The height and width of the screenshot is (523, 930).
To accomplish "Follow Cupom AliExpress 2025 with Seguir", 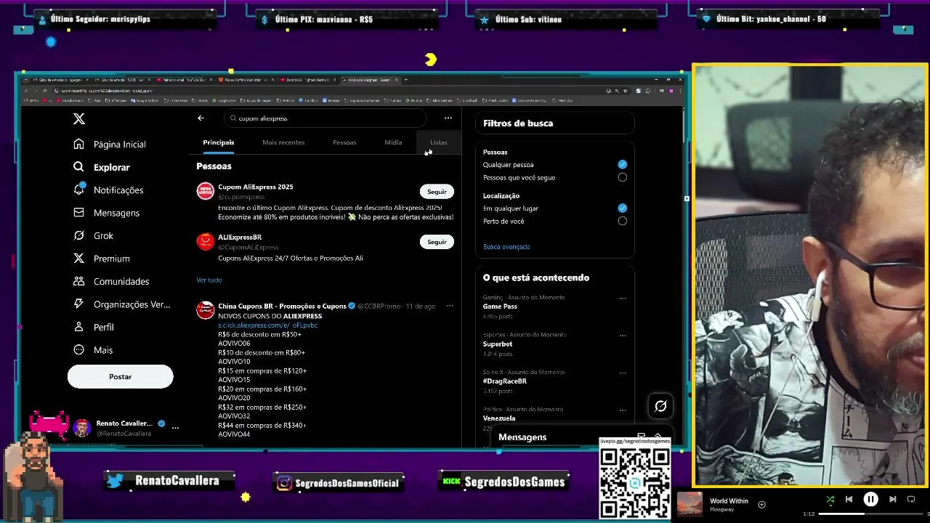I will click(x=437, y=192).
